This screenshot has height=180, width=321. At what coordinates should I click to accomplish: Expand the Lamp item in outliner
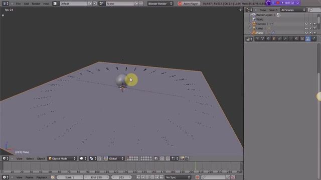coord(250,28)
